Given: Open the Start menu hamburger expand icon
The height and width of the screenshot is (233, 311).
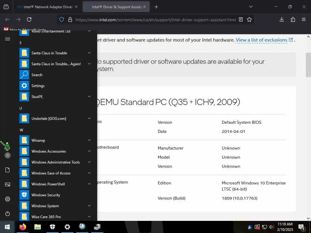Looking at the screenshot, I should click(8, 39).
